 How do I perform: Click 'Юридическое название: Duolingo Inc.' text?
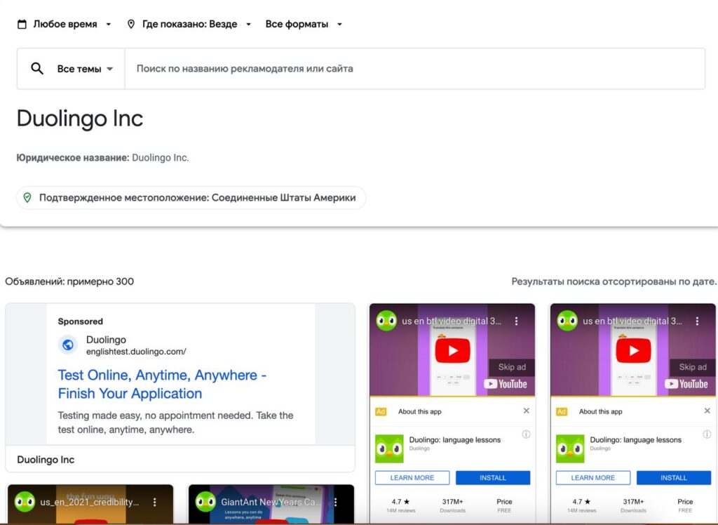[x=102, y=158]
